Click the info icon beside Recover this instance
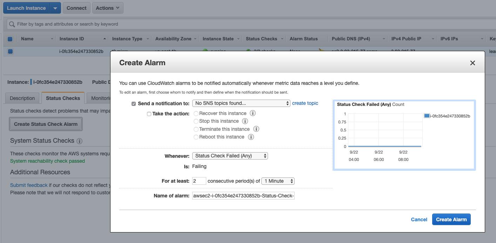 pyautogui.click(x=253, y=113)
